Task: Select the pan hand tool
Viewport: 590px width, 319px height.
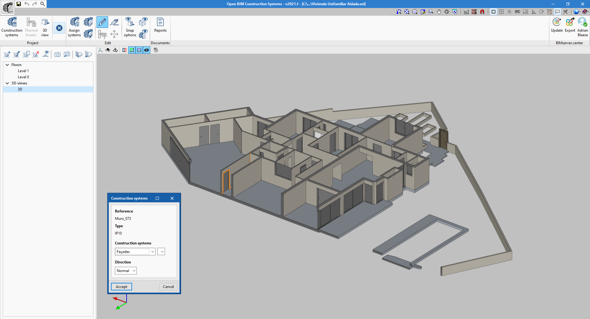Action: (x=439, y=12)
